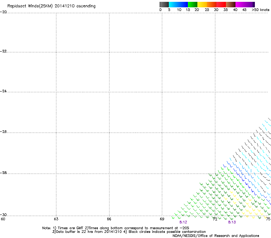Image resolution: width=271 pixels, height=238 pixels.
Task: Click the longitude label 72
Action: [x=215, y=219]
